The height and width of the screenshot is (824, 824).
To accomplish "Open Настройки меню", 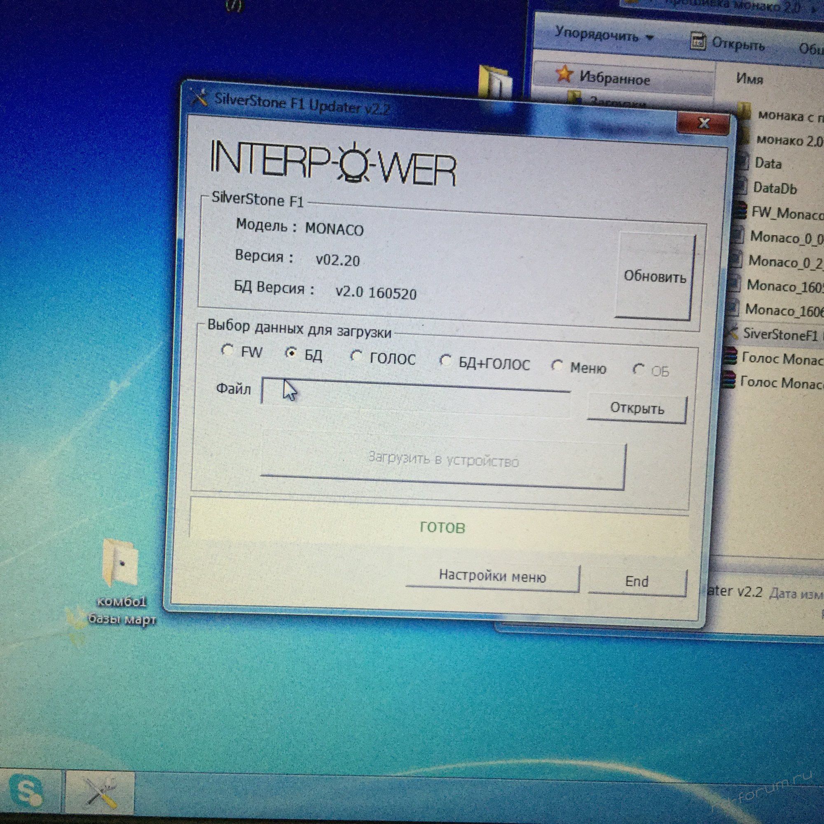I will coord(493,576).
